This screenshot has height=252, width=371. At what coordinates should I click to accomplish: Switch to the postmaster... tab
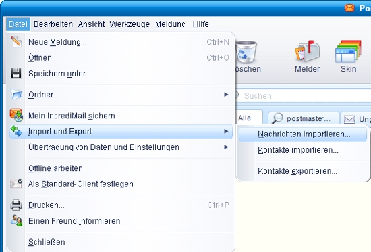pos(304,118)
